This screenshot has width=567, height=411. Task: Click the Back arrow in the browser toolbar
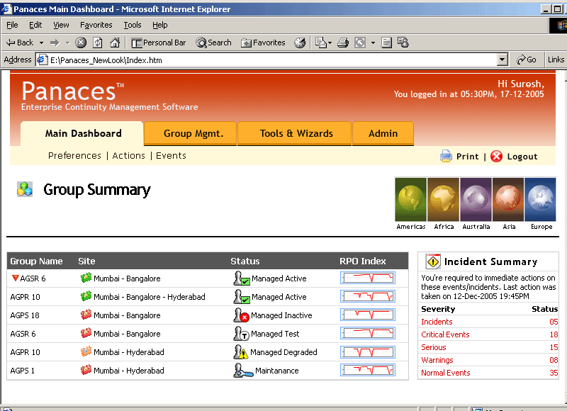click(20, 43)
